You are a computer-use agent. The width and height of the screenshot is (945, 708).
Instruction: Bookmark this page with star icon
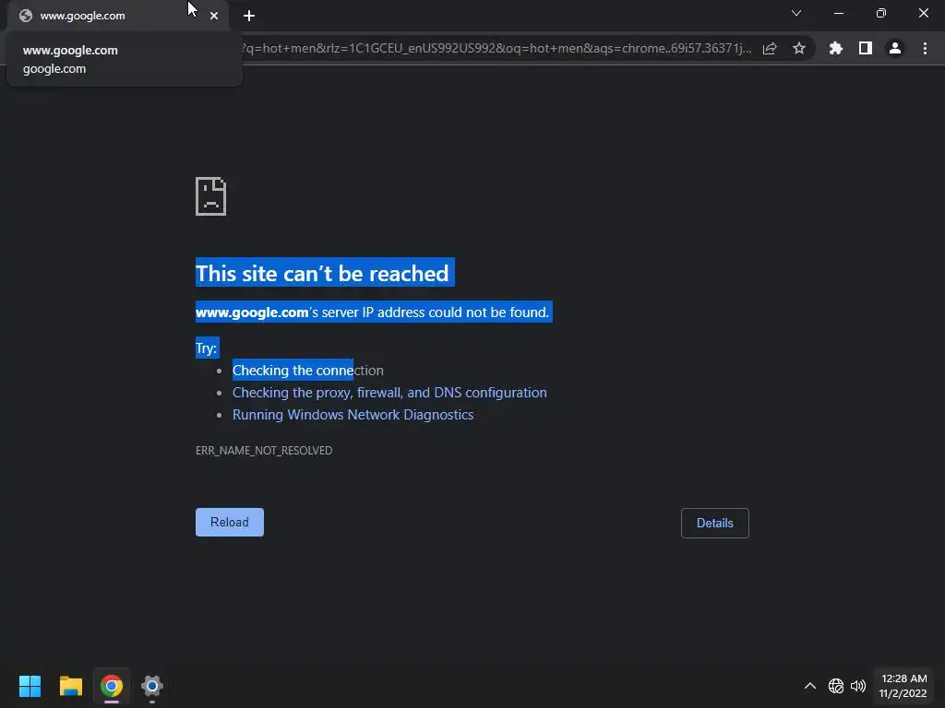799,48
